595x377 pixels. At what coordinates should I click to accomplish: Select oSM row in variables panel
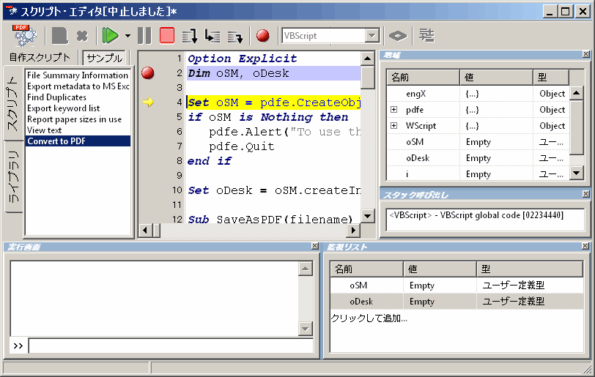point(478,142)
